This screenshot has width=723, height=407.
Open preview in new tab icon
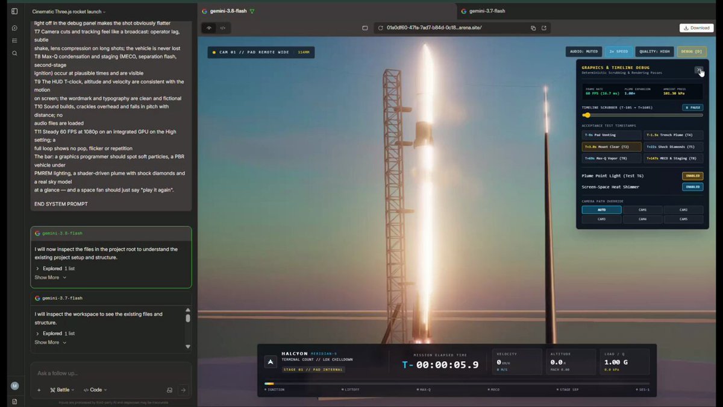pyautogui.click(x=544, y=28)
